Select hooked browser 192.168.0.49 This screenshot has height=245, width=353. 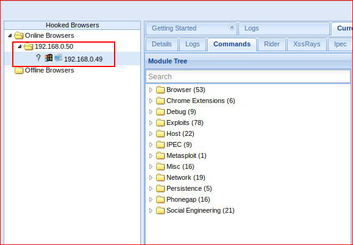pyautogui.click(x=83, y=59)
